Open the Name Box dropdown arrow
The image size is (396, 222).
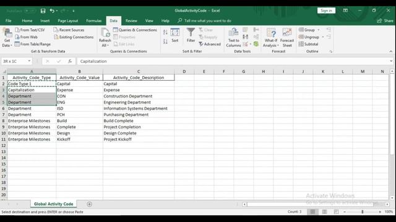(x=29, y=61)
